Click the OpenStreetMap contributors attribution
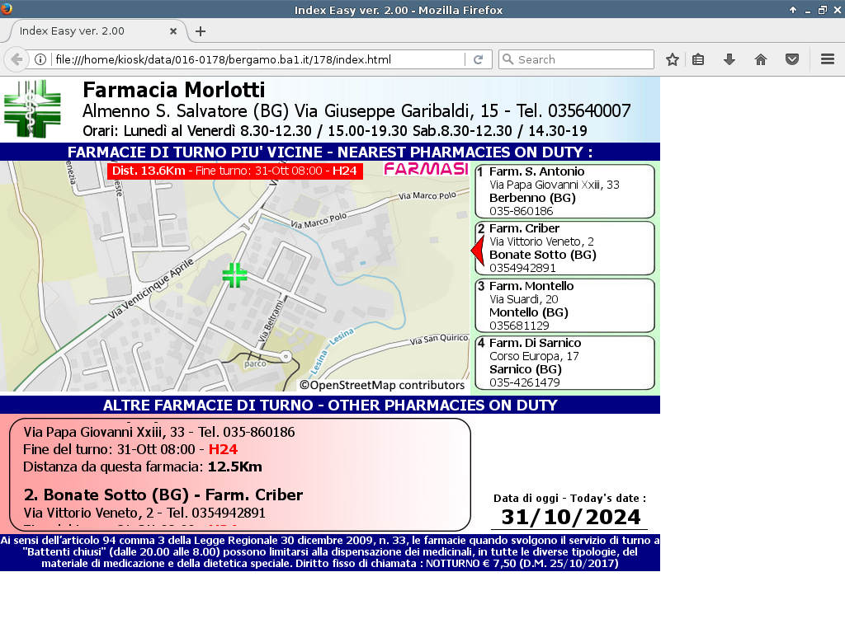This screenshot has height=633, width=845. [x=382, y=385]
